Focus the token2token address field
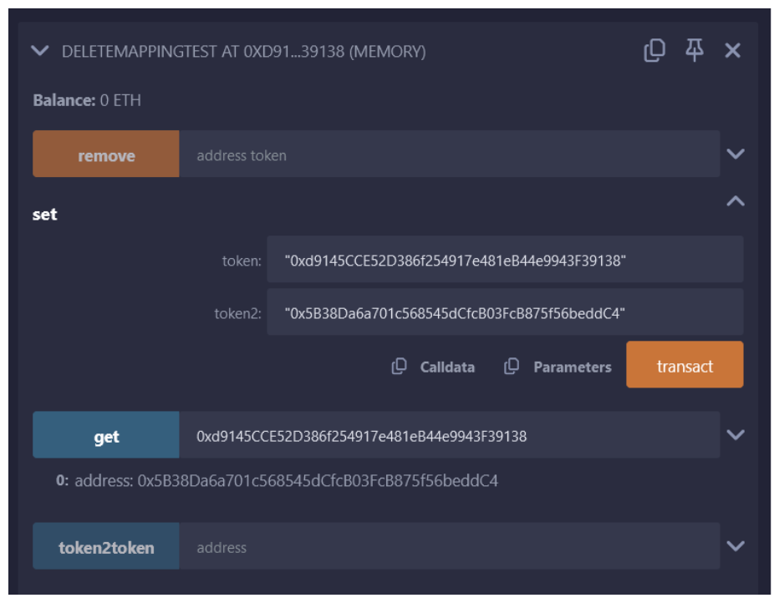Screen dimensions: 779x603 coord(449,547)
